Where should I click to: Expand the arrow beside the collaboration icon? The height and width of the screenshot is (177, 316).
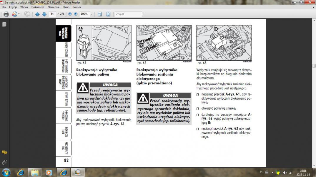(19, 14)
